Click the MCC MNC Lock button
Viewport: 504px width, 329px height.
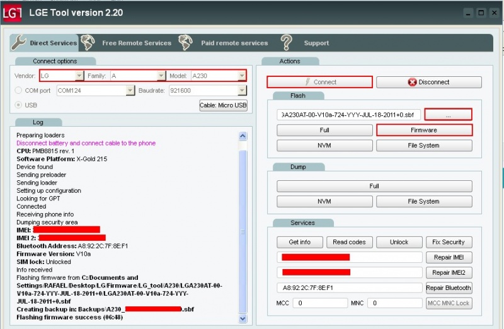click(x=449, y=303)
